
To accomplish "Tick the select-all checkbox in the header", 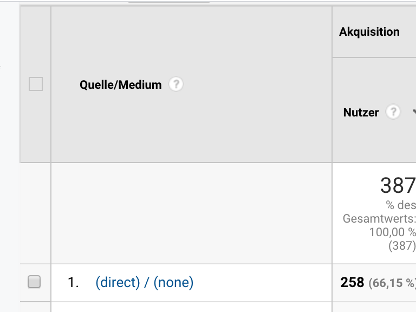I will (x=36, y=84).
